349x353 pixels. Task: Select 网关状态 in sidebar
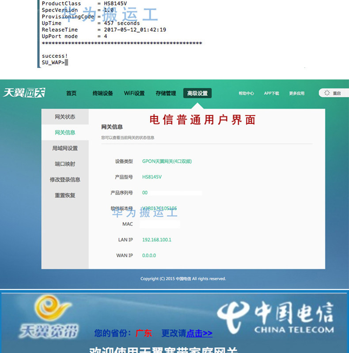click(65, 116)
